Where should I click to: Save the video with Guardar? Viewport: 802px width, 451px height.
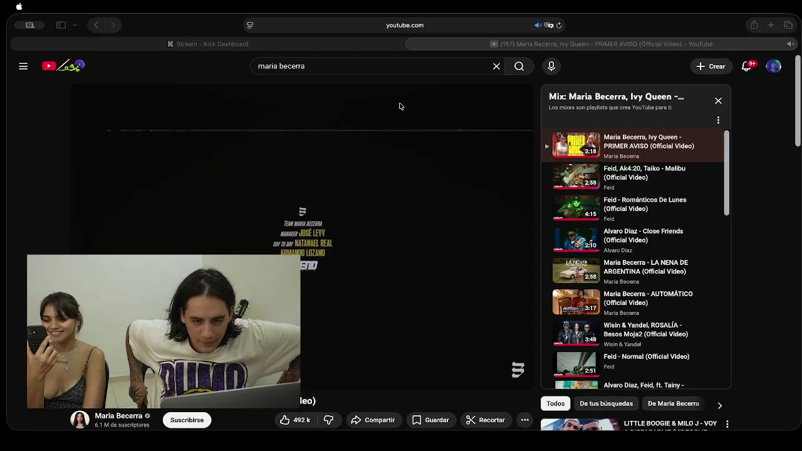[430, 420]
